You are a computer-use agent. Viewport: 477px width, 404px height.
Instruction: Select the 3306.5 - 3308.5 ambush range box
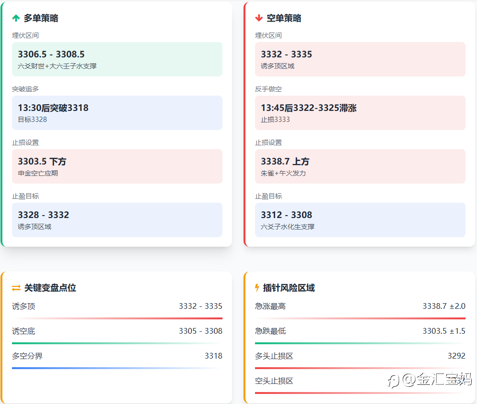(117, 59)
